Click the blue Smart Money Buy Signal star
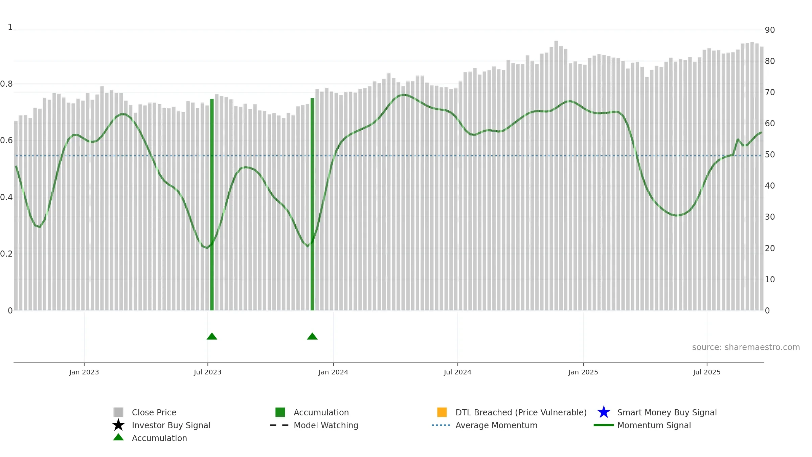 (604, 412)
